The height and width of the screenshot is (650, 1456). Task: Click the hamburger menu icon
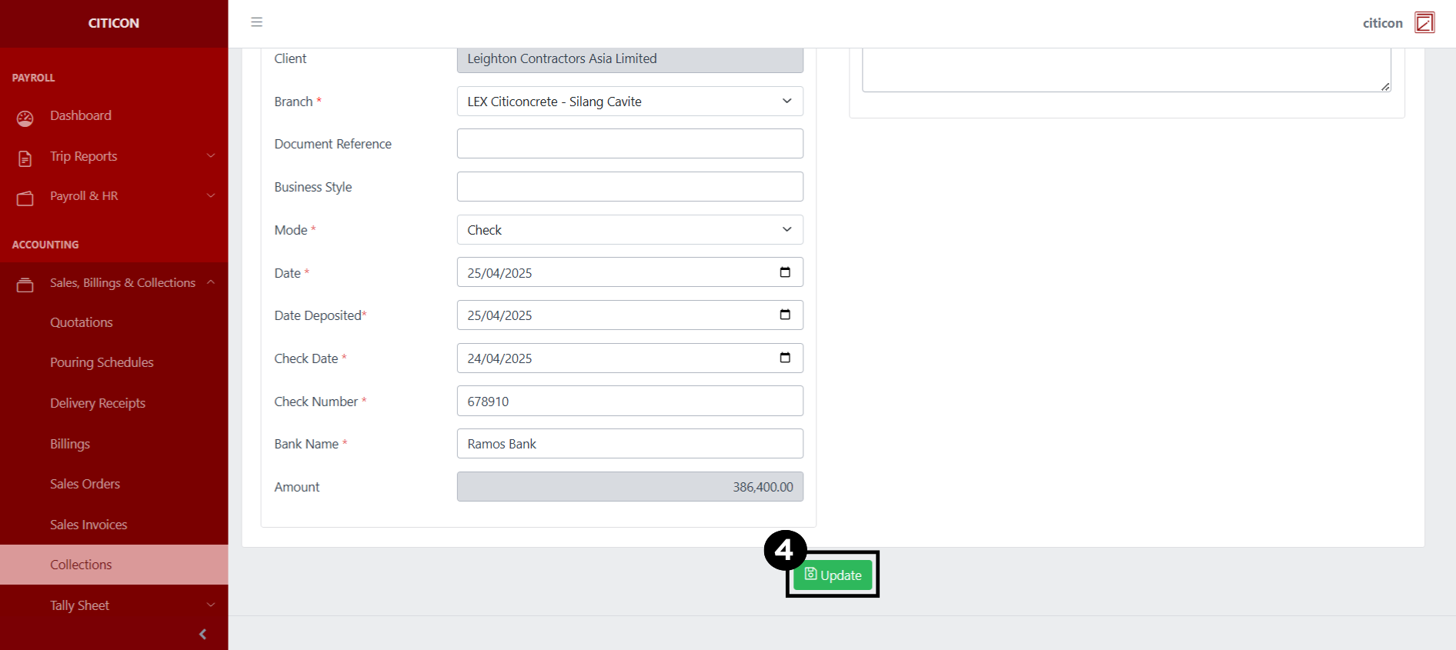point(257,22)
